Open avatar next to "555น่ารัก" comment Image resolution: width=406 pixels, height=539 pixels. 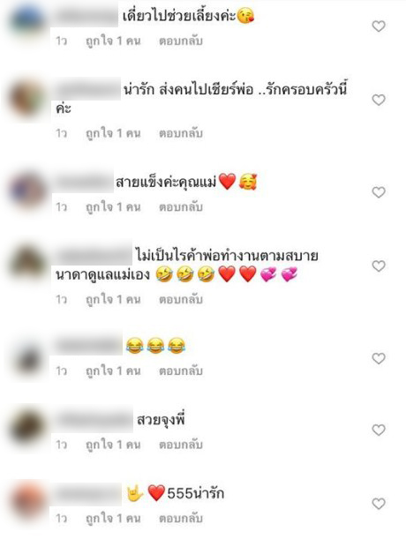point(27,500)
